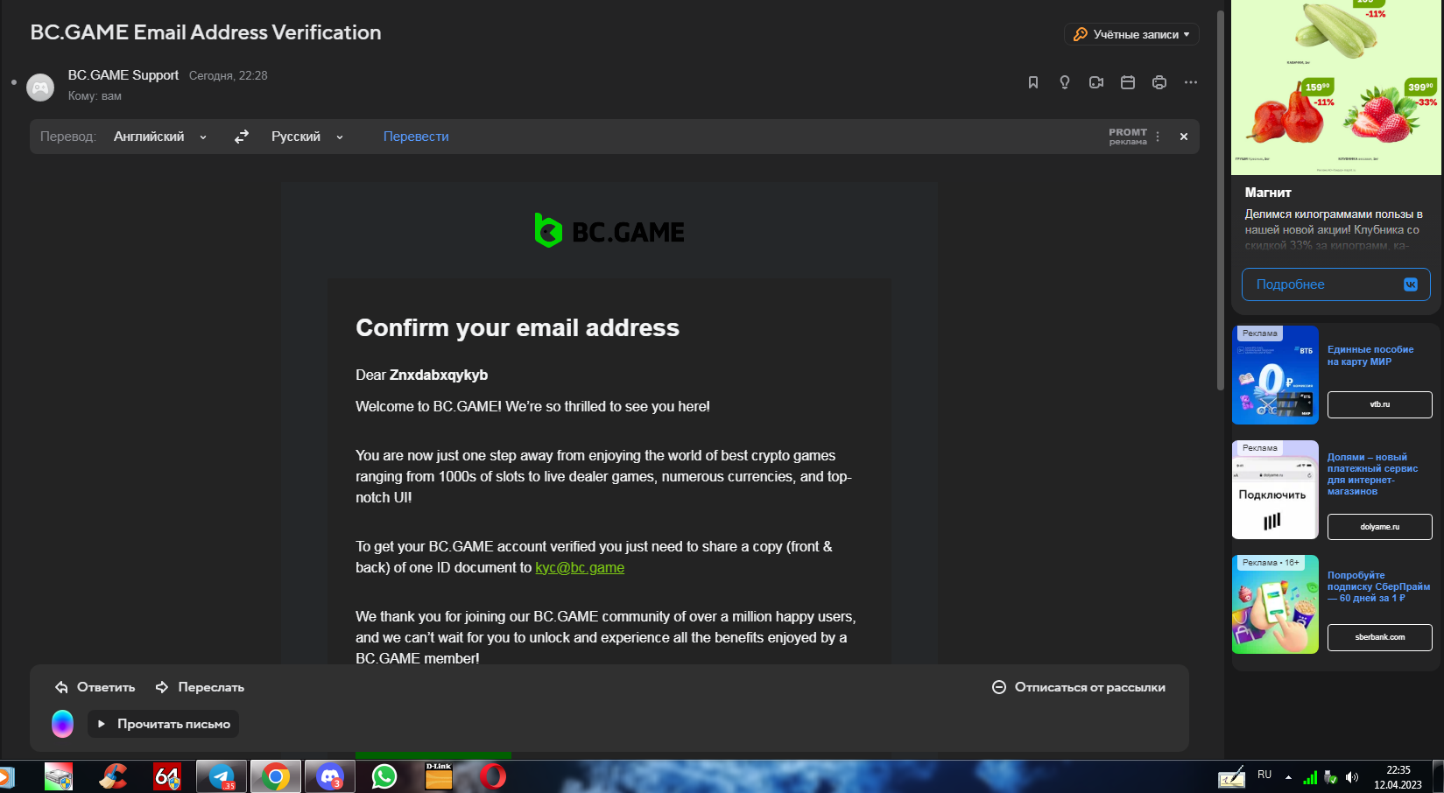Screen dimensions: 1444x793
Task: Click the email's vertical scrollbar
Action: (1220, 201)
